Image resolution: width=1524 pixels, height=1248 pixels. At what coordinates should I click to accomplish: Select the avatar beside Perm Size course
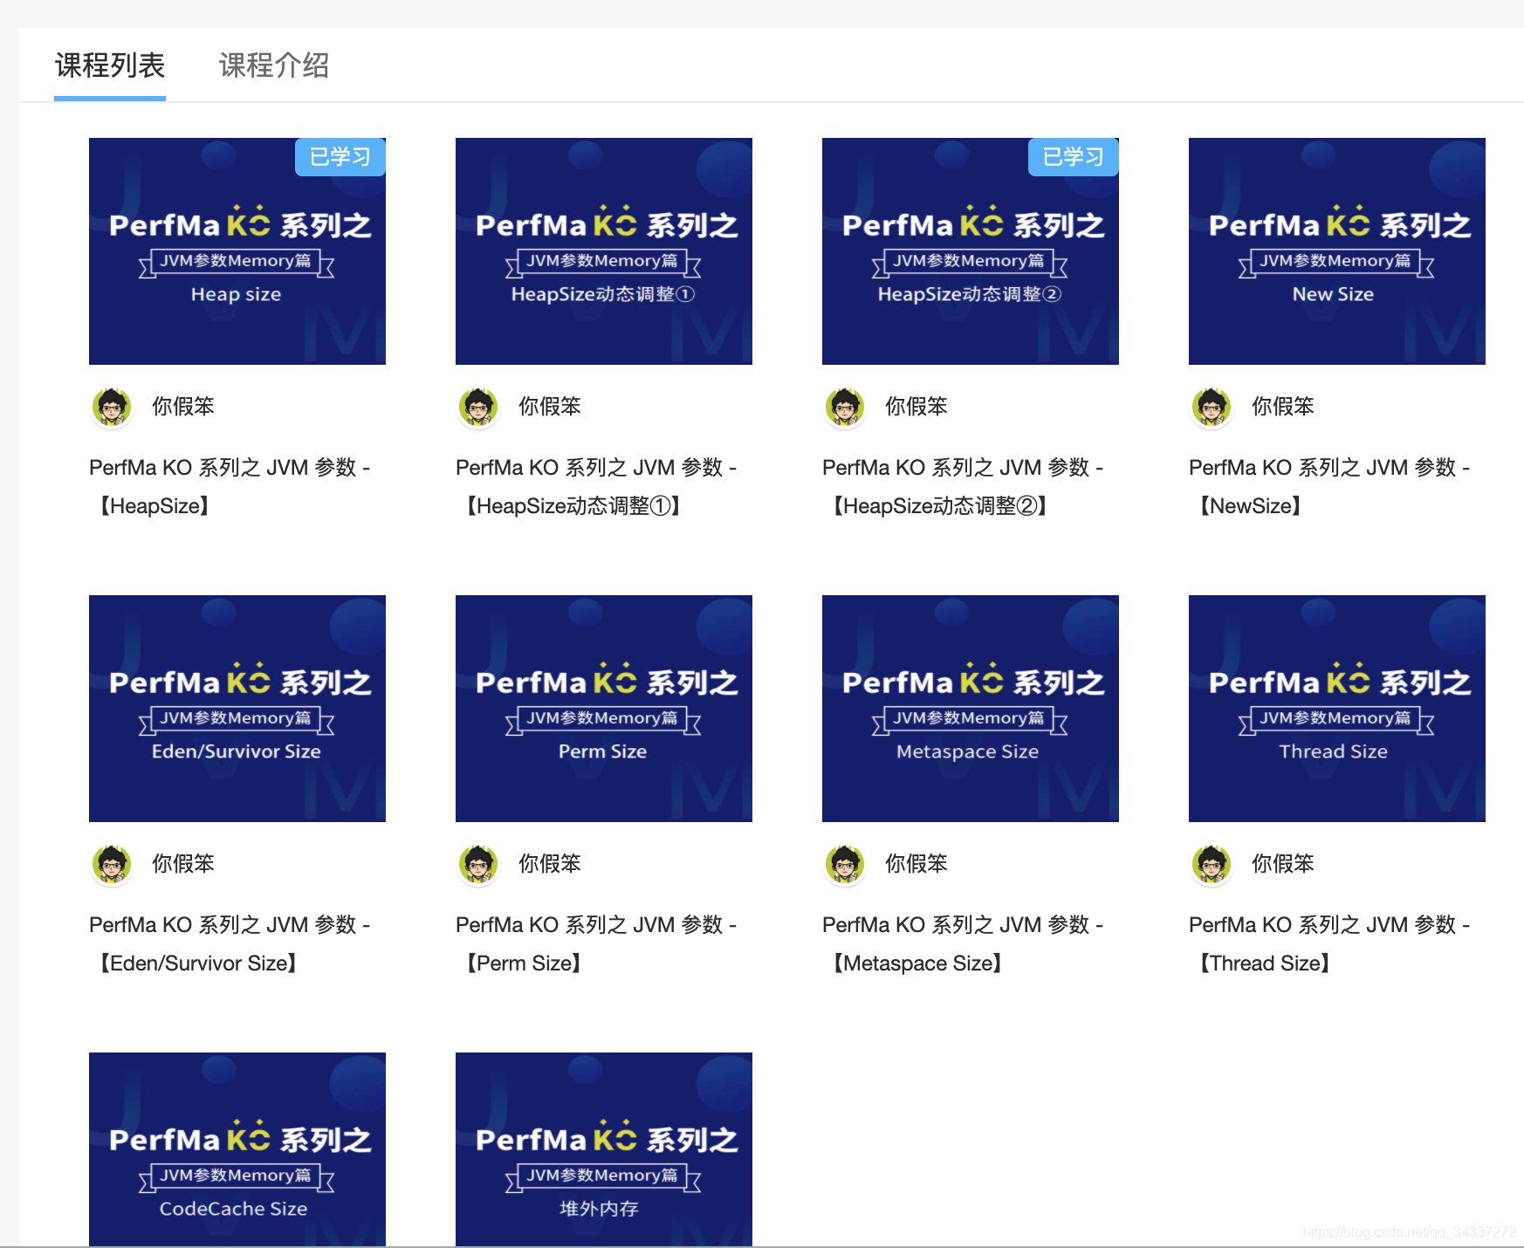(x=477, y=864)
